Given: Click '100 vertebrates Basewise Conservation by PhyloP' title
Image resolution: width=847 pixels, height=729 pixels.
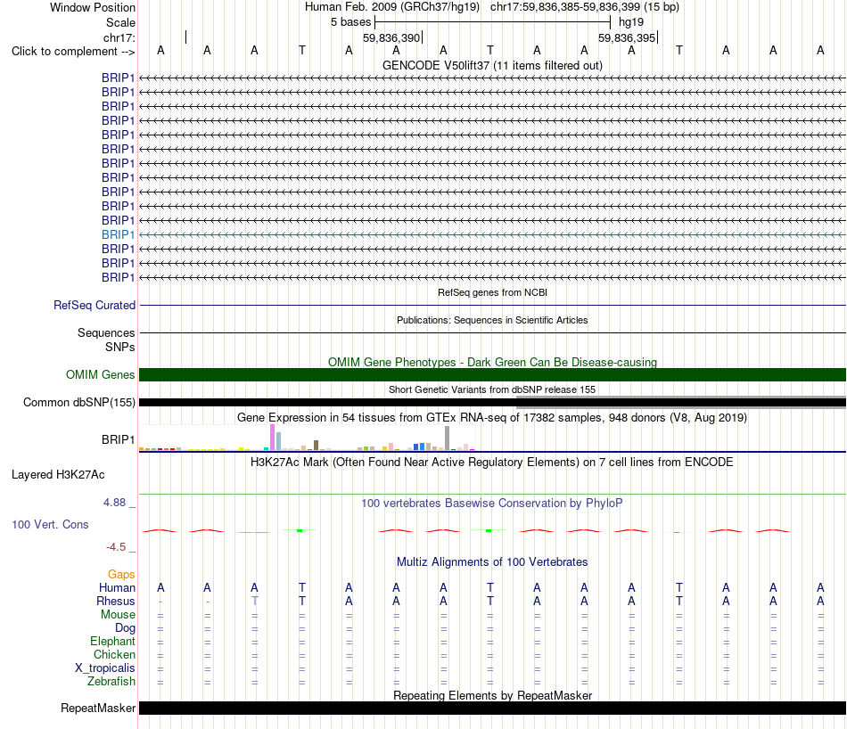Looking at the screenshot, I should 492,504.
